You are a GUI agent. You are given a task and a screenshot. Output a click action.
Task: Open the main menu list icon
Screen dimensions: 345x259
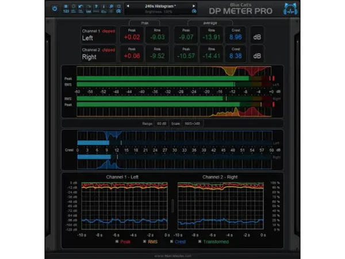(66, 6)
